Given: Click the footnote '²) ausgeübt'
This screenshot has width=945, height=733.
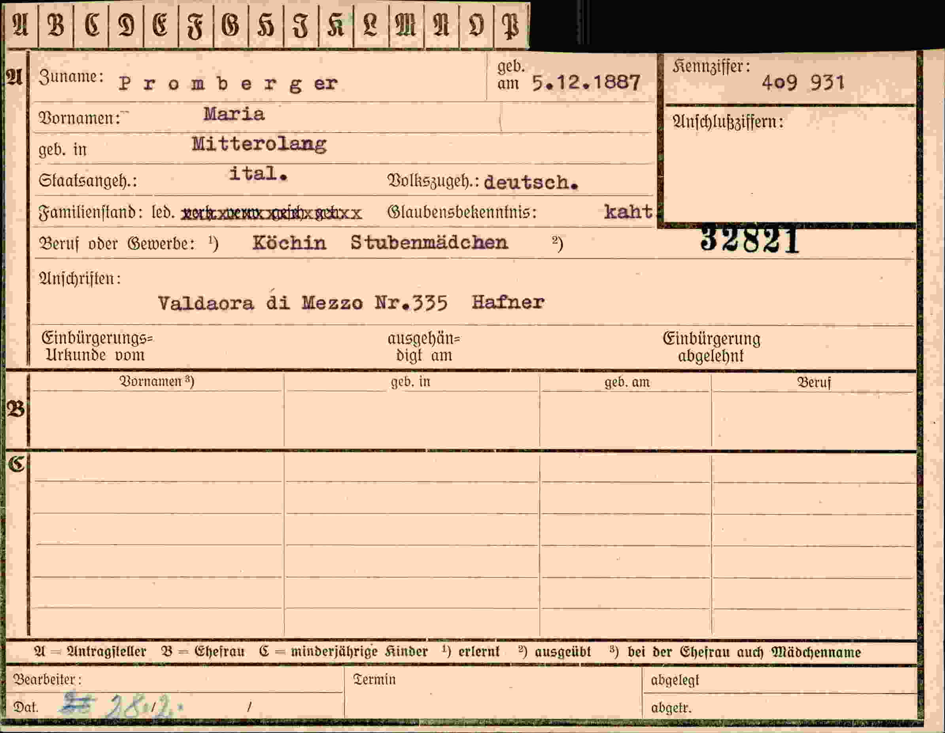Looking at the screenshot, I should click(555, 652).
